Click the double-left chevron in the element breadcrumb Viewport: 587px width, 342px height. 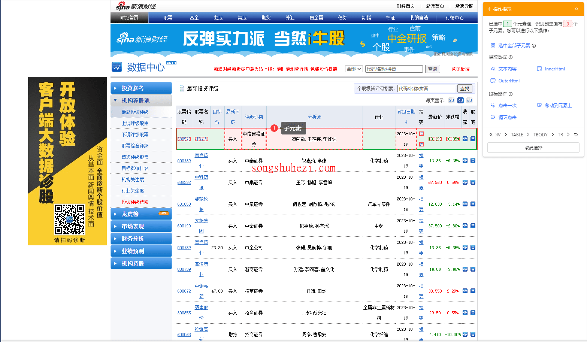pos(491,134)
